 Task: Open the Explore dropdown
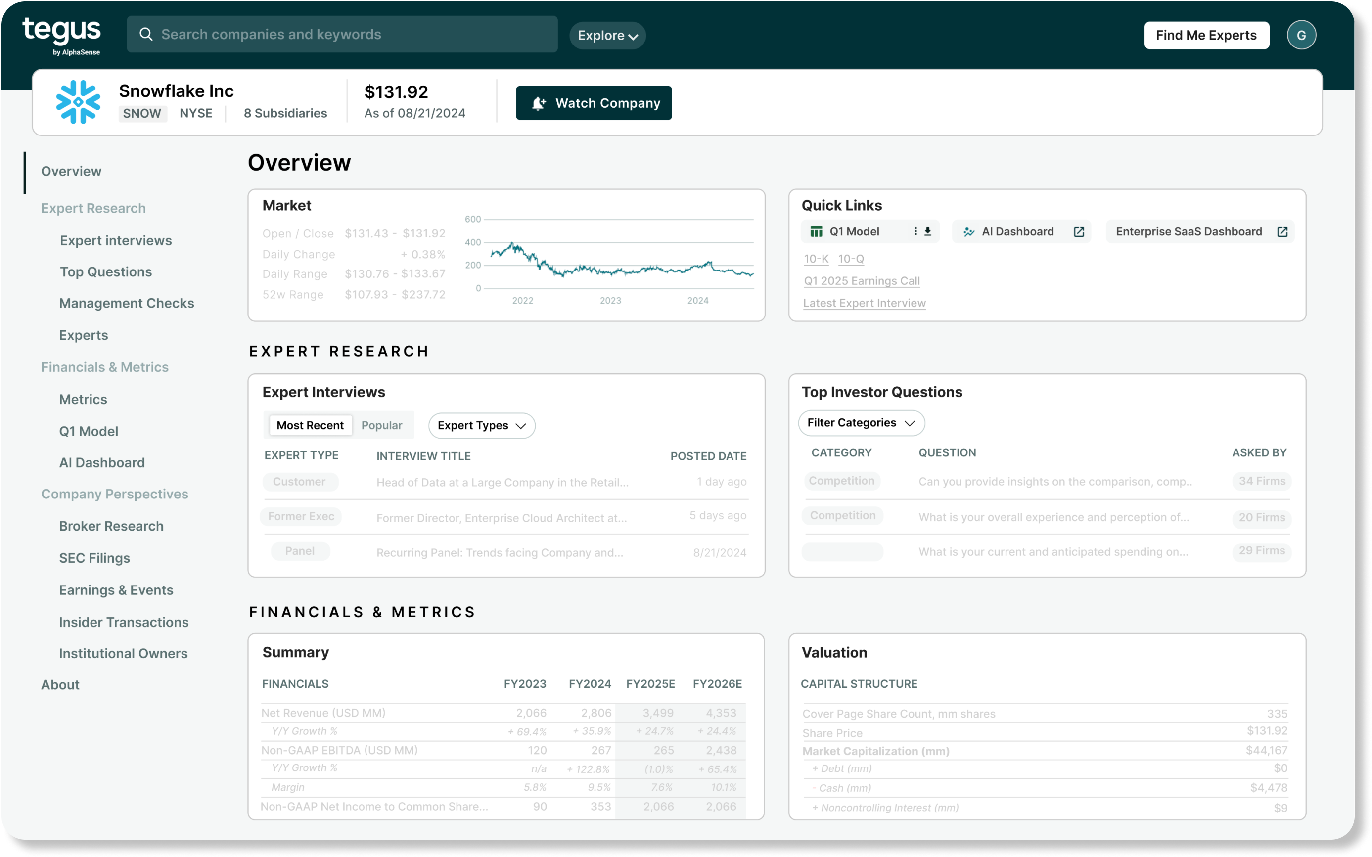(x=607, y=35)
